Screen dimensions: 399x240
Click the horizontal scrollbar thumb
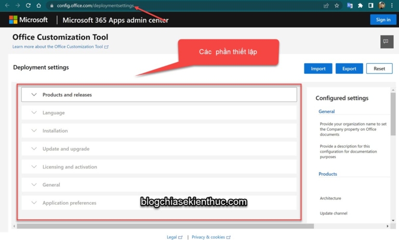(165, 226)
